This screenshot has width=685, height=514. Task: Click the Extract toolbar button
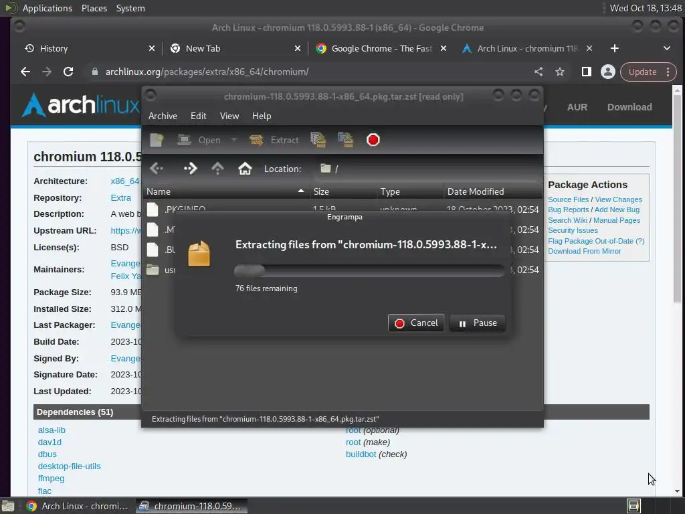click(274, 140)
